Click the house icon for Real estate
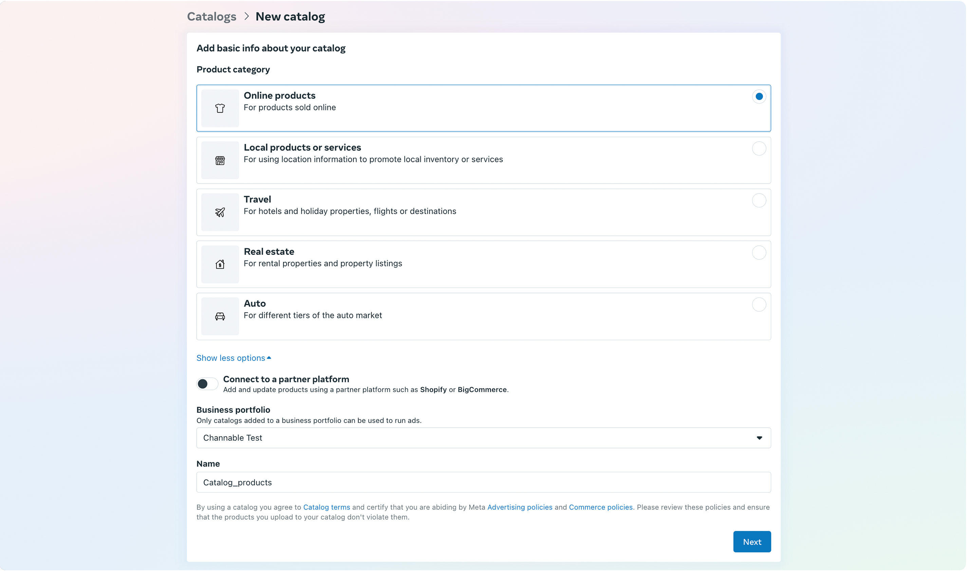 point(220,264)
